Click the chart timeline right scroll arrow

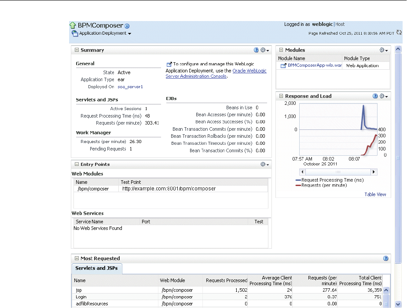coord(374,172)
